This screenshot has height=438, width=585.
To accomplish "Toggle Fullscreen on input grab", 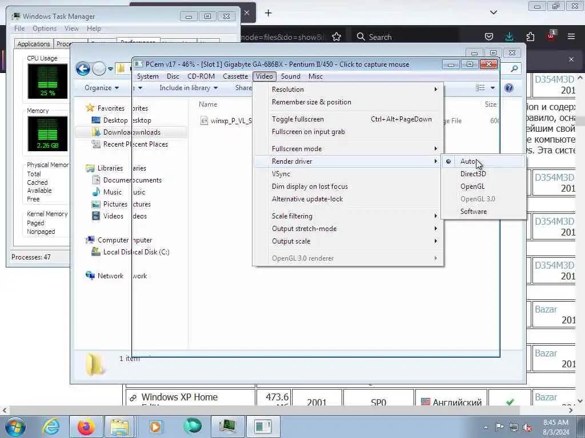I will click(348, 132).
